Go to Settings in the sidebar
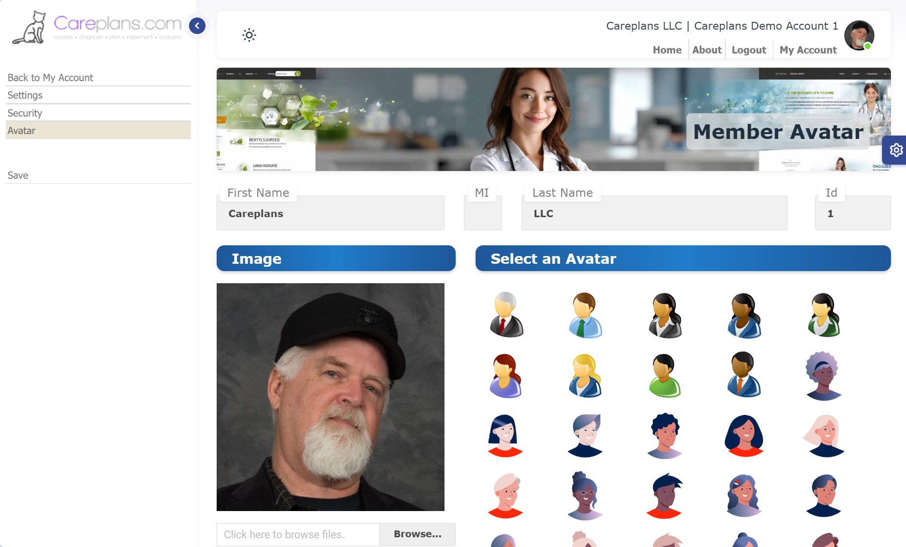The image size is (906, 547). click(x=25, y=95)
